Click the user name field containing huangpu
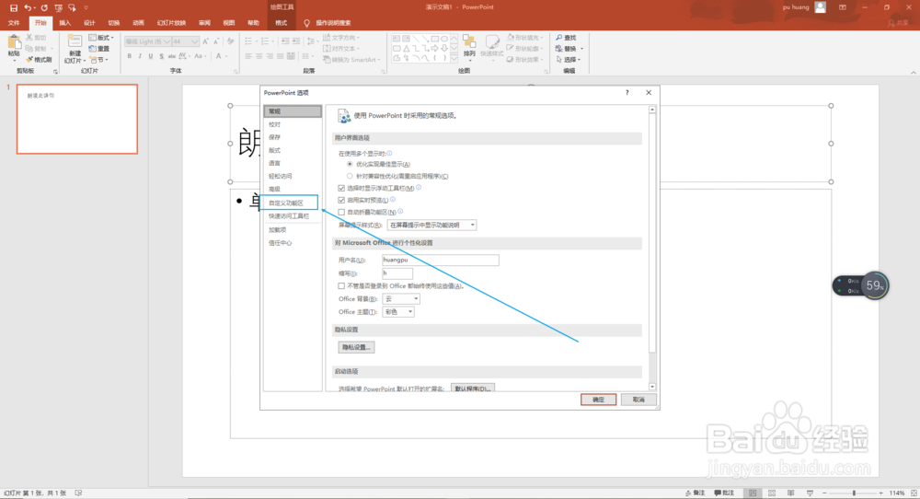 [440, 260]
